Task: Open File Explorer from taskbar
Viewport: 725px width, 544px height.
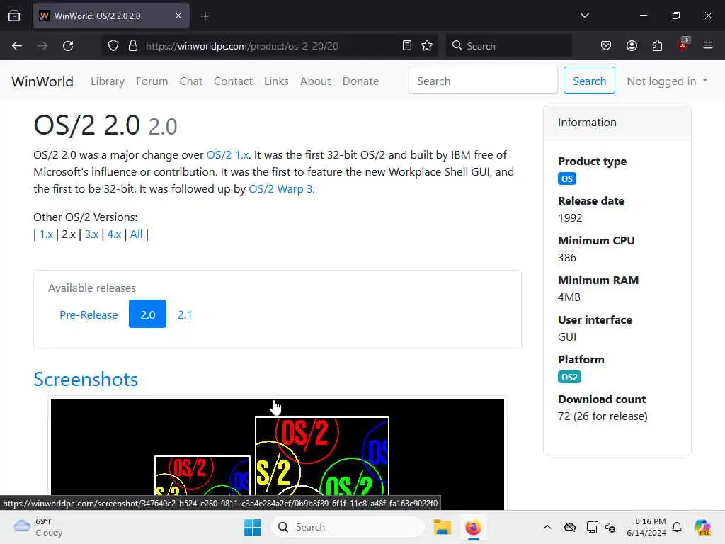Action: [442, 527]
